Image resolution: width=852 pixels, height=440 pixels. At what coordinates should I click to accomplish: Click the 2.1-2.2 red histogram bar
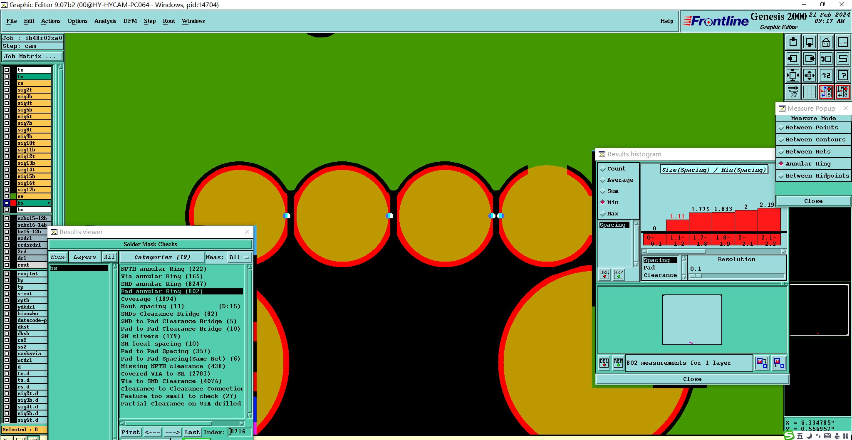[769, 220]
